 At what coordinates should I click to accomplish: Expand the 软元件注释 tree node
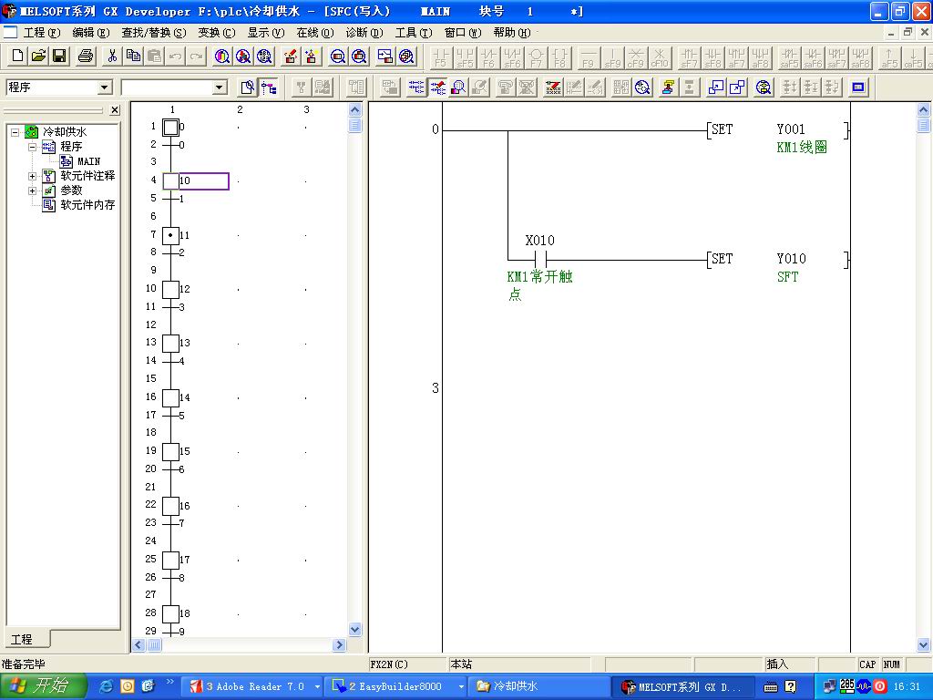click(33, 176)
